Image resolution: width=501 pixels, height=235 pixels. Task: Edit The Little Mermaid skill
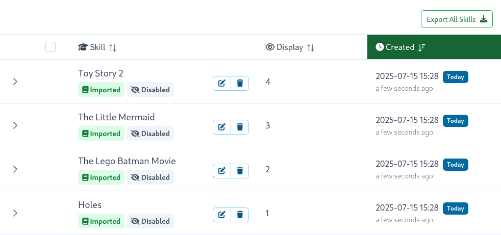(222, 127)
